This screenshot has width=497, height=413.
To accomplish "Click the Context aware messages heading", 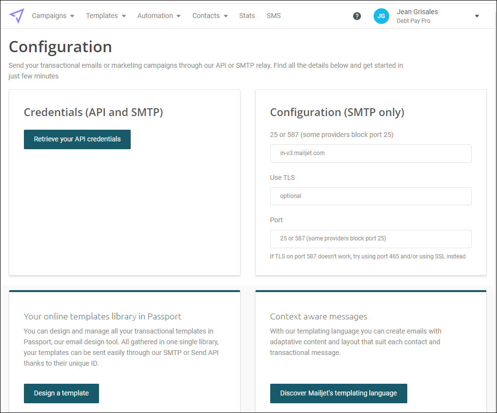I will tap(318, 316).
